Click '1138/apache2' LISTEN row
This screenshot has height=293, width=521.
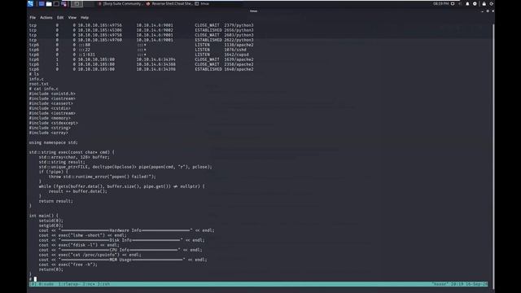[141, 45]
